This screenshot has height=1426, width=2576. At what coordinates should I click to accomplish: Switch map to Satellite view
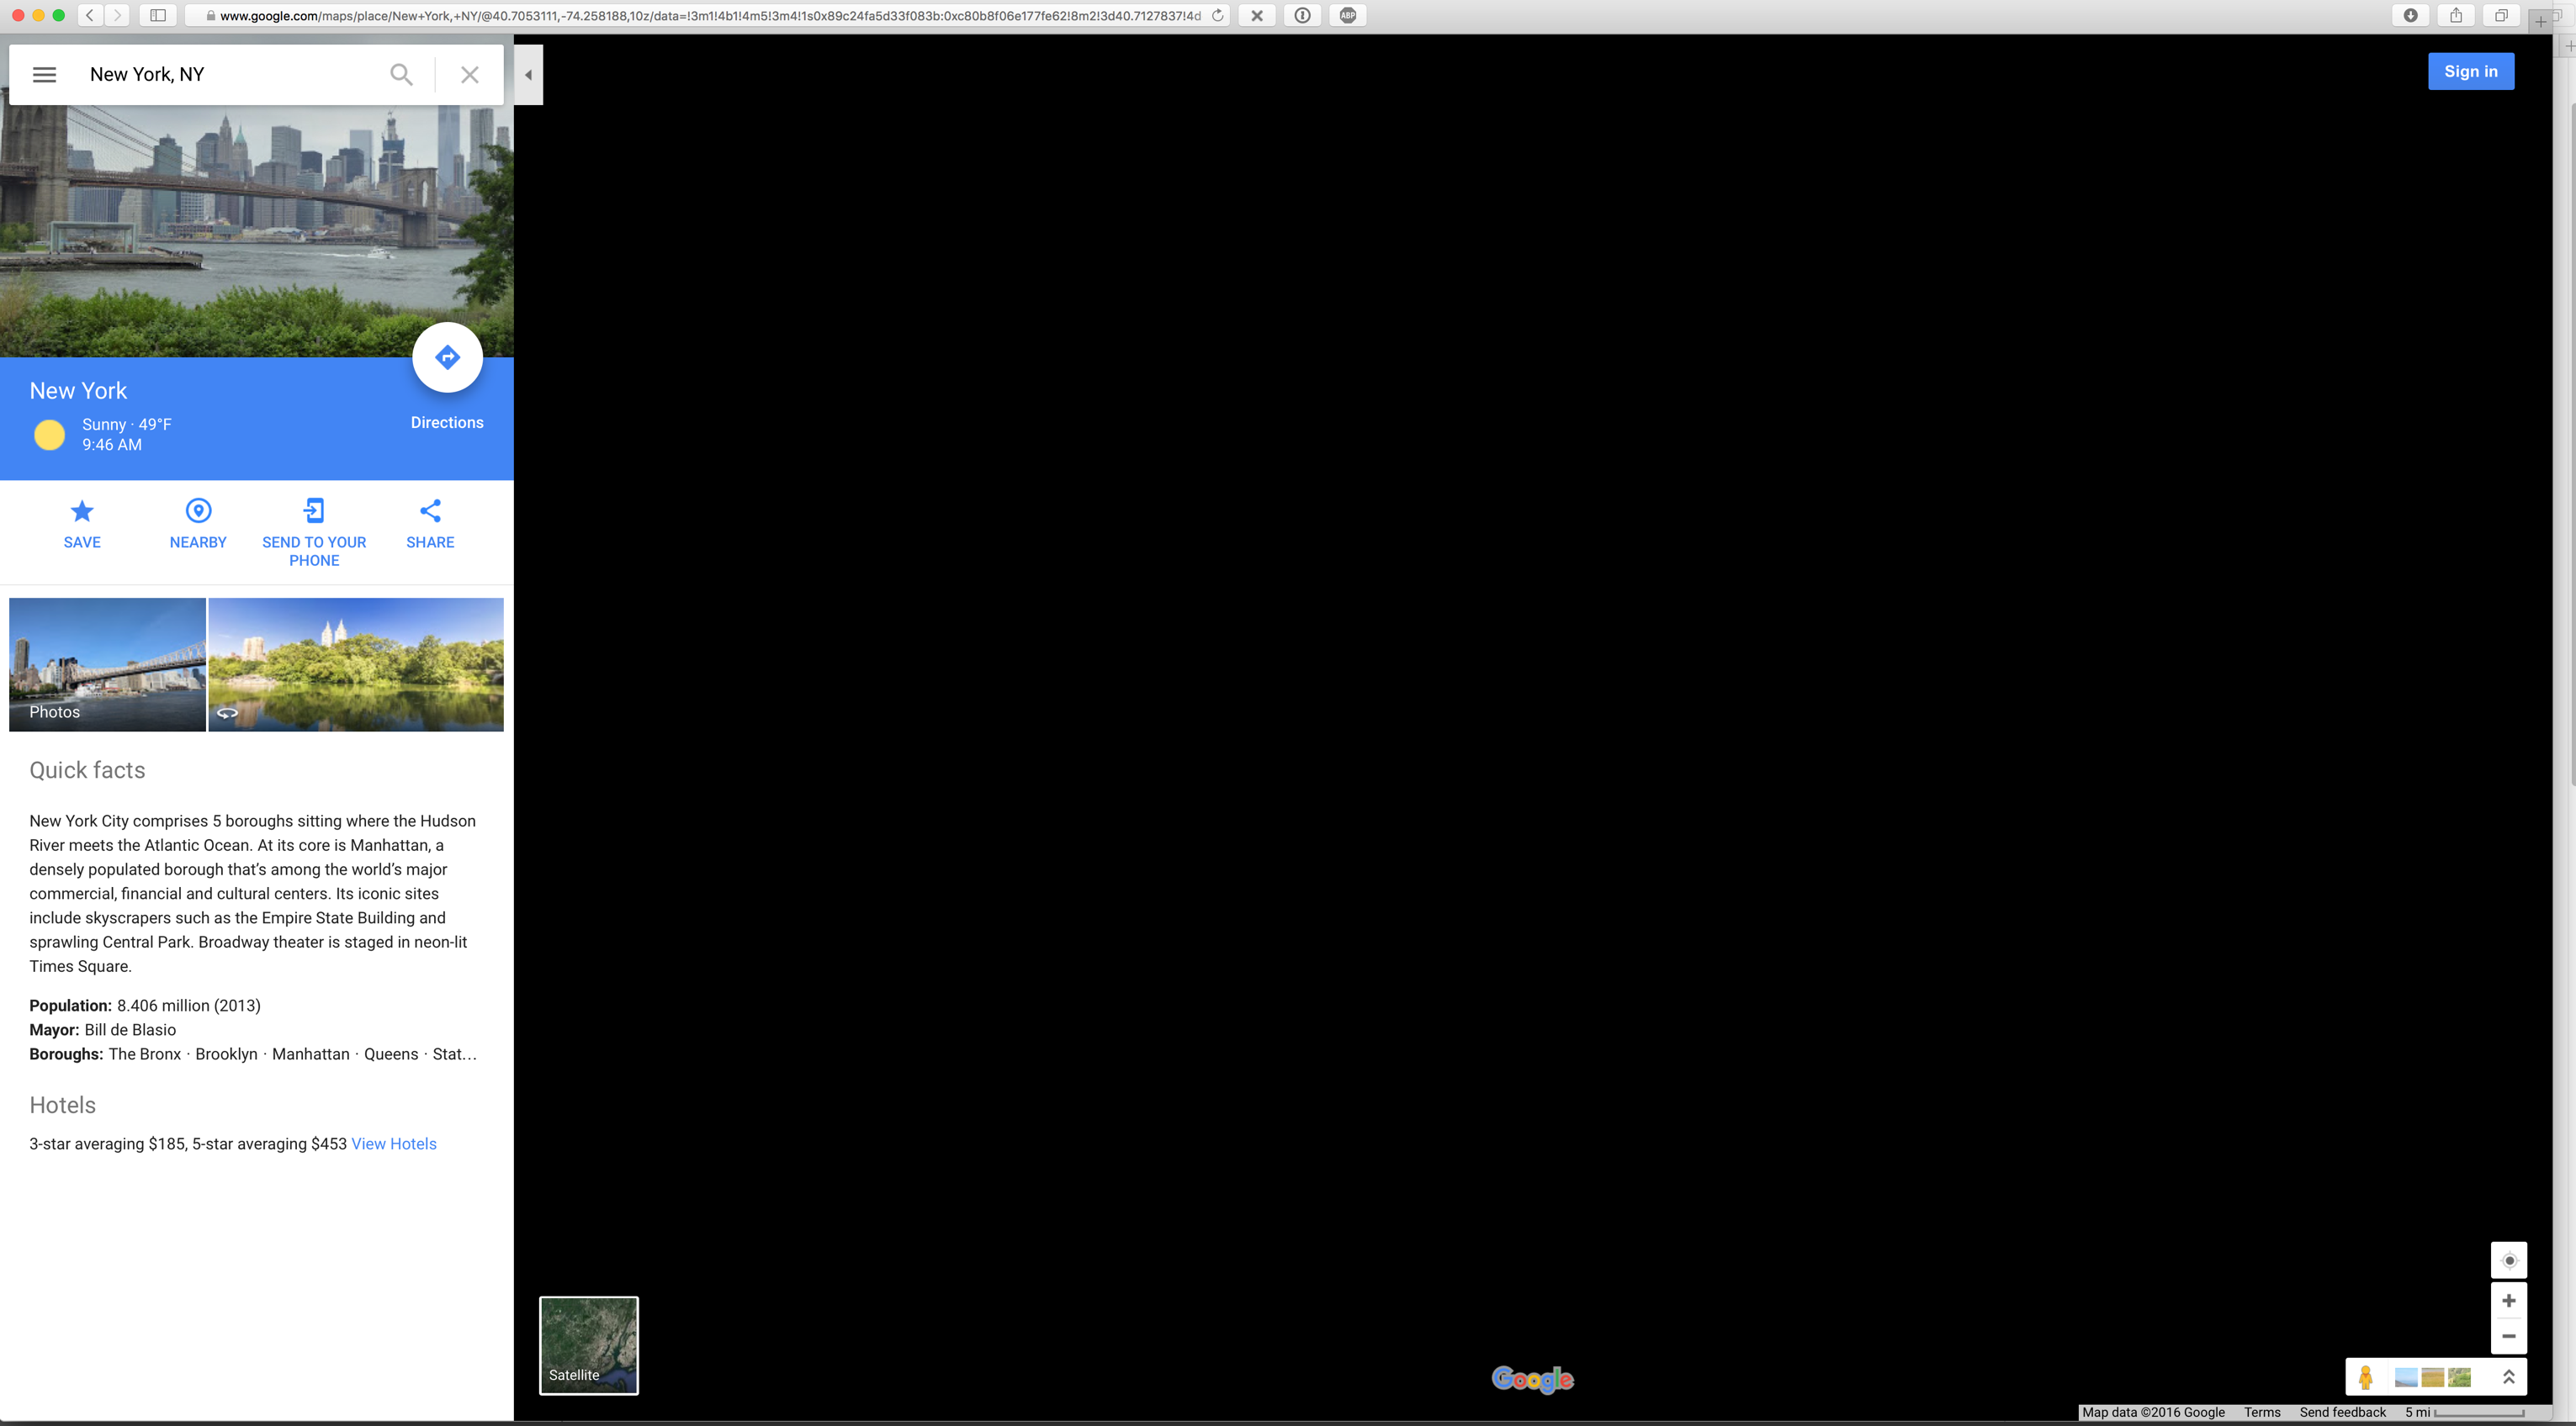pos(588,1345)
